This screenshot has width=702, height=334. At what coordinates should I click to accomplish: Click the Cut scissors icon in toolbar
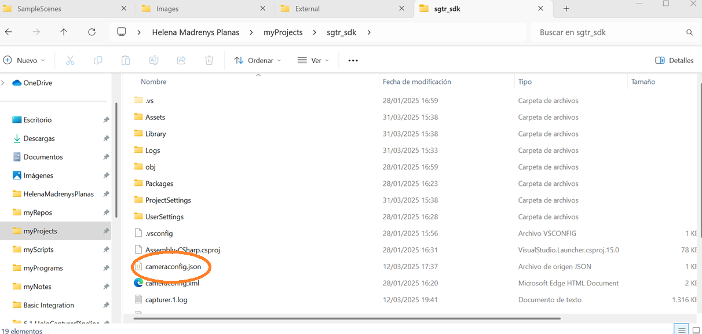[70, 60]
